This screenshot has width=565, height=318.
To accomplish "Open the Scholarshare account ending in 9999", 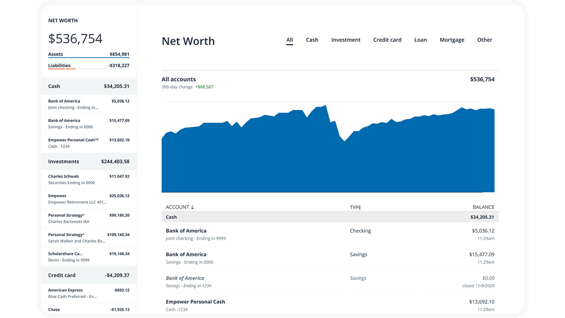I will coord(88,257).
